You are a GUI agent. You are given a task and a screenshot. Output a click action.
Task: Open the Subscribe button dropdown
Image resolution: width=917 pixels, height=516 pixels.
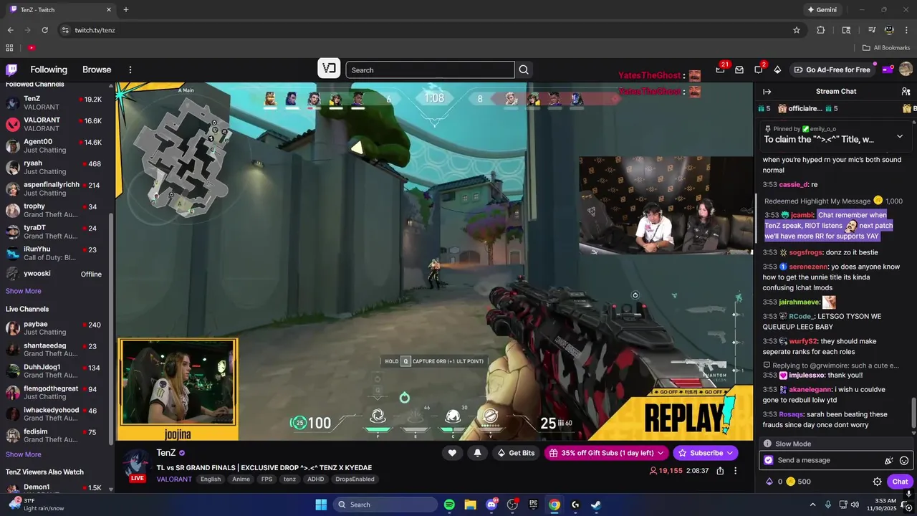click(x=705, y=453)
